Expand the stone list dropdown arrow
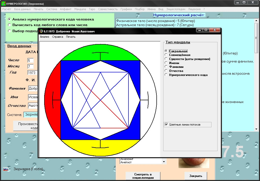The width and height of the screenshot is (260, 181). [x=164, y=162]
